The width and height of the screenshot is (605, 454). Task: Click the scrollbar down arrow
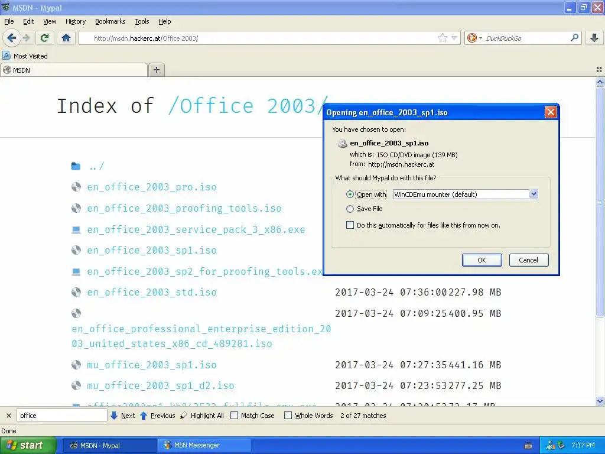point(600,401)
